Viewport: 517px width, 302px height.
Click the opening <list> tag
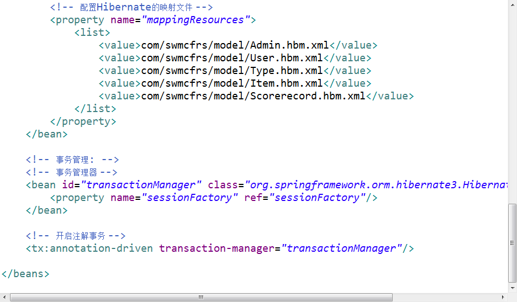click(92, 33)
